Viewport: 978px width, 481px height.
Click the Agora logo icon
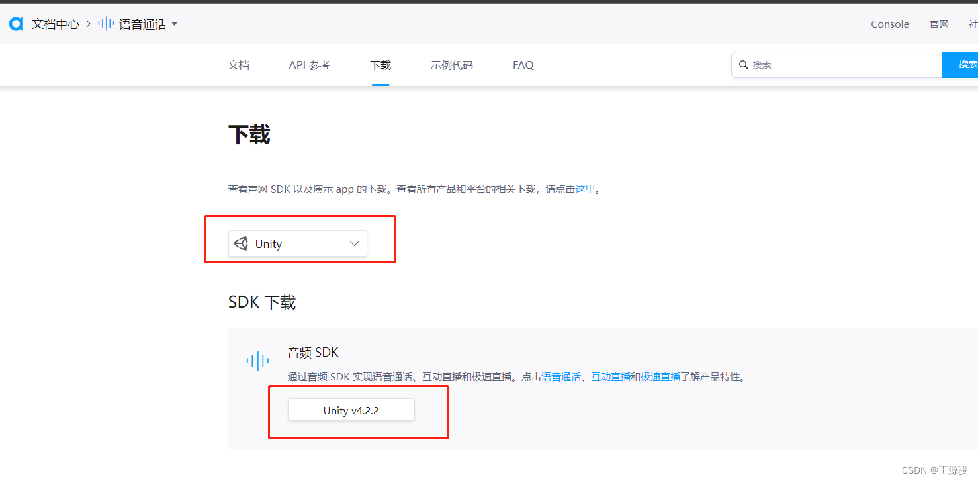[x=16, y=24]
